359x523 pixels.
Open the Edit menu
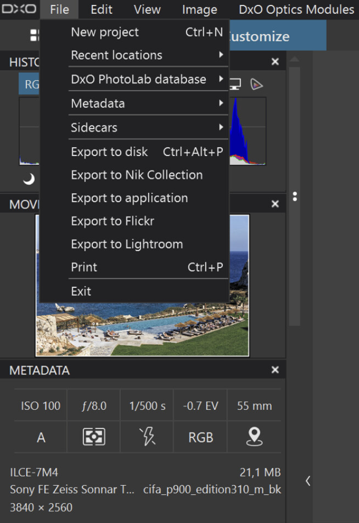(102, 9)
